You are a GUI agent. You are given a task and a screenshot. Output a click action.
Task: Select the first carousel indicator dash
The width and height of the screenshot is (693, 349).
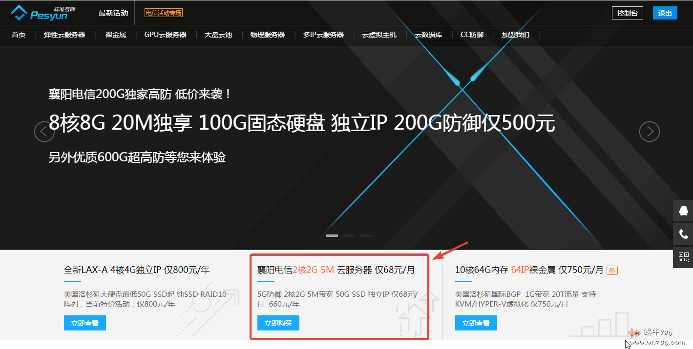[332, 235]
